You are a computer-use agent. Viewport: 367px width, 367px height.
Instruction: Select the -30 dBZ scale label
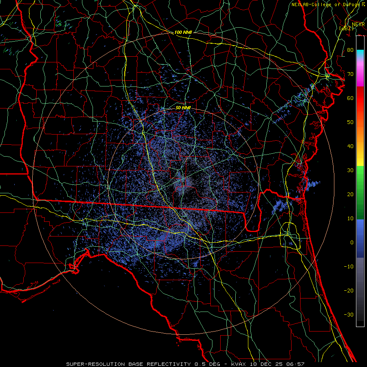point(349,315)
